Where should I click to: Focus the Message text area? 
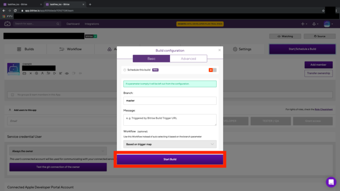(170, 120)
